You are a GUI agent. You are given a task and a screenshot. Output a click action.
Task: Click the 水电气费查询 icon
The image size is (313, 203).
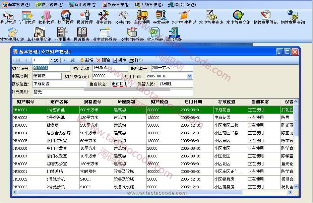[x=211, y=16]
